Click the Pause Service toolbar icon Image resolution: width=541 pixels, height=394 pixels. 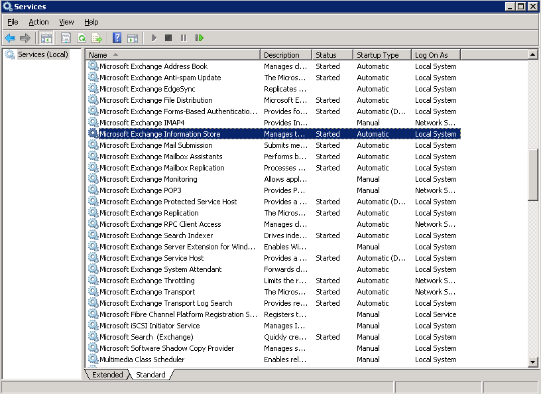pyautogui.click(x=184, y=38)
